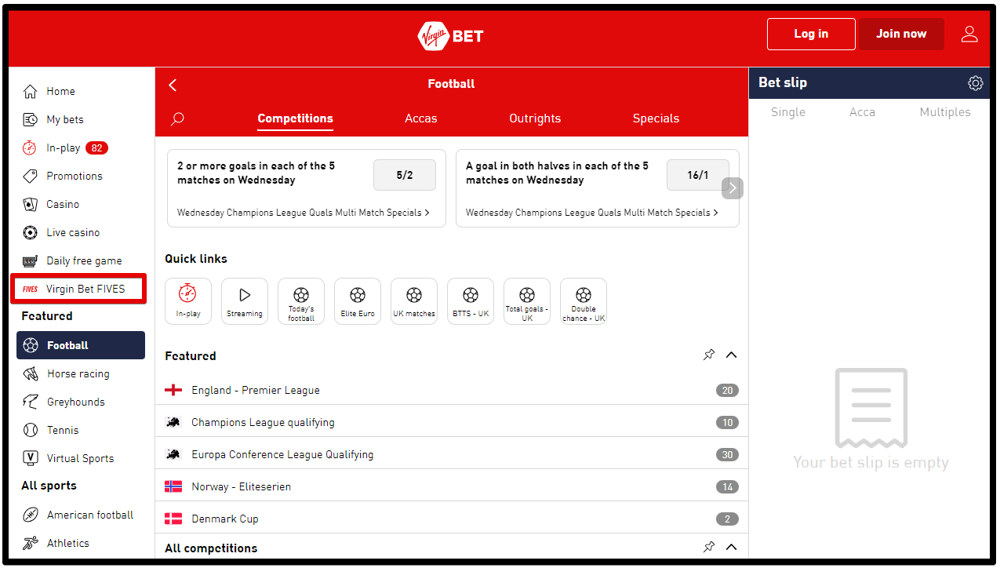Viewport: 1000px width, 568px height.
Task: Open In-play with 82 badge
Action: (80, 148)
